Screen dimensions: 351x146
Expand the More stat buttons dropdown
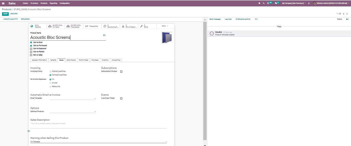coord(165,26)
